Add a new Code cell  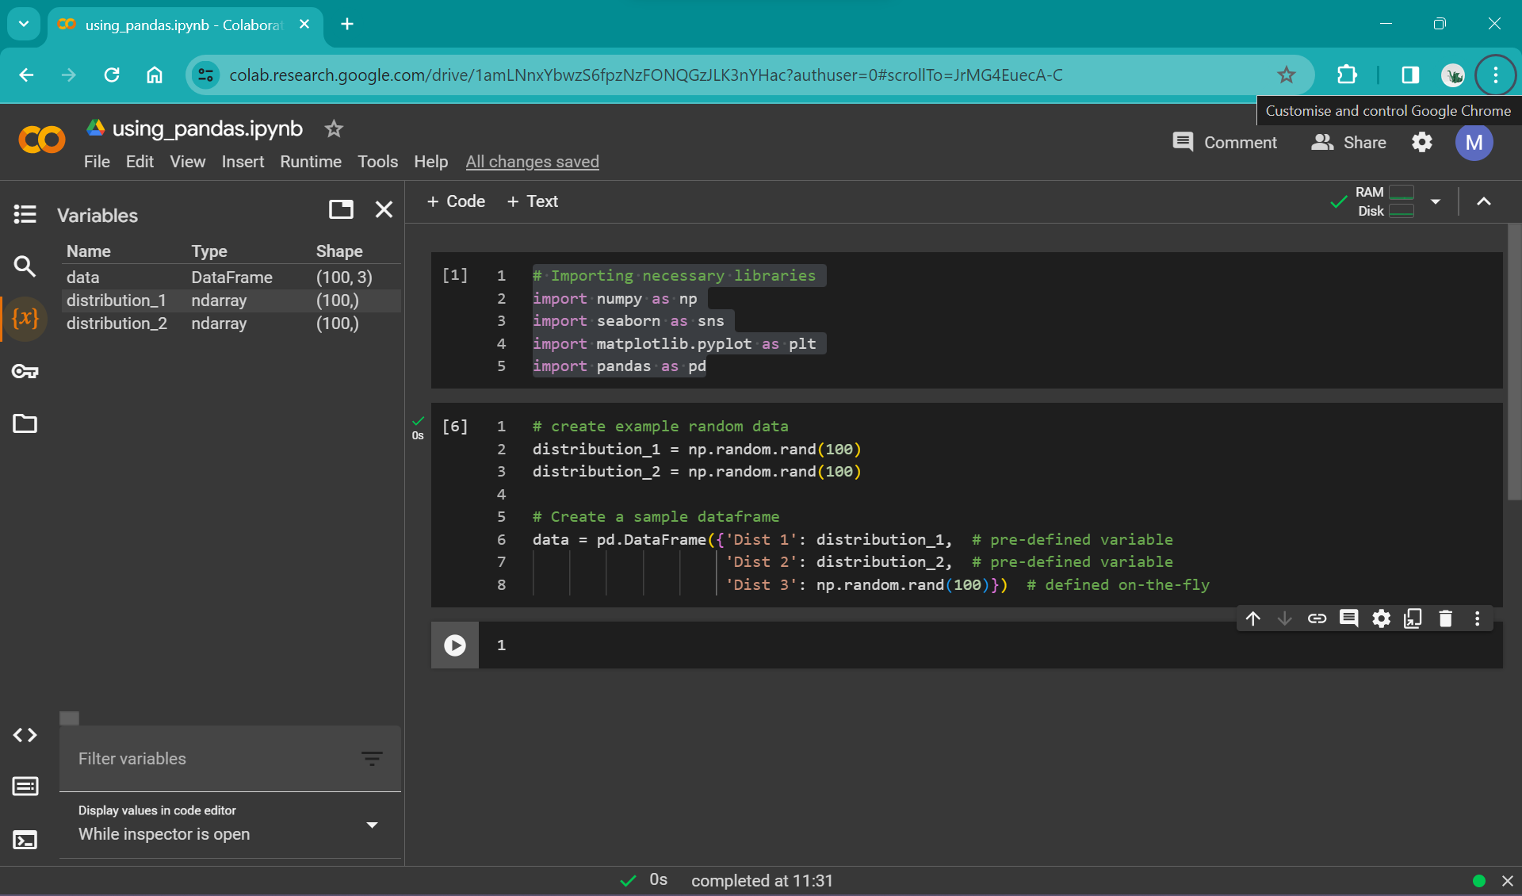(456, 201)
